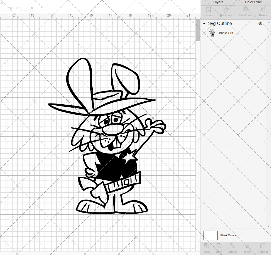Collapse the Svg Outline layer group
Image resolution: width=271 pixels, height=255 pixels.
coord(204,24)
